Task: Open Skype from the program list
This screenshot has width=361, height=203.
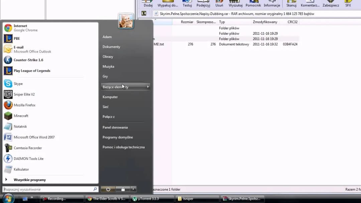Action: point(18,84)
